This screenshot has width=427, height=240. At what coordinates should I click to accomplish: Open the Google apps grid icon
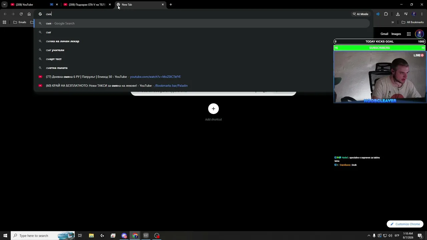point(409,34)
